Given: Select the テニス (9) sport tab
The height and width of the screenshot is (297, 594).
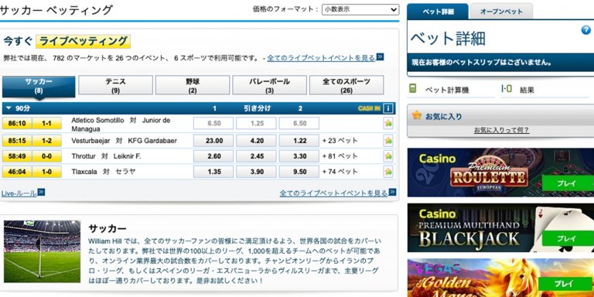Looking at the screenshot, I should [115, 85].
